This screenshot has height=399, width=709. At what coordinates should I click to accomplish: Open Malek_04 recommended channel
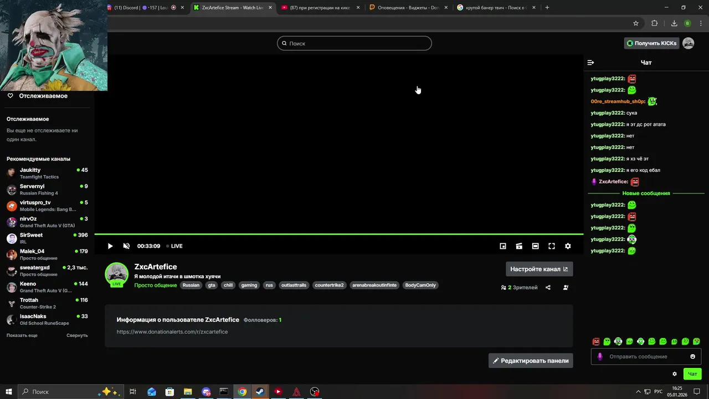click(x=47, y=254)
